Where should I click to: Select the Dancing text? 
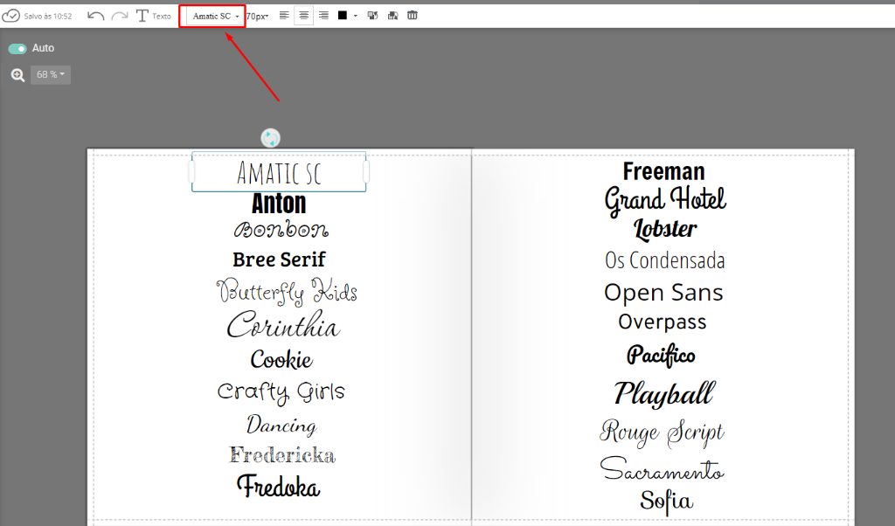pyautogui.click(x=281, y=426)
